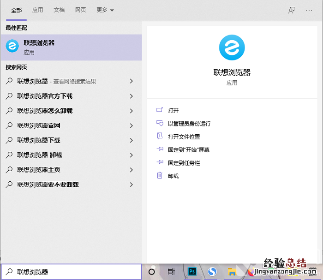Open the 更多 dropdown filter
Image resolution: width=323 pixels, height=280 pixels.
point(105,10)
